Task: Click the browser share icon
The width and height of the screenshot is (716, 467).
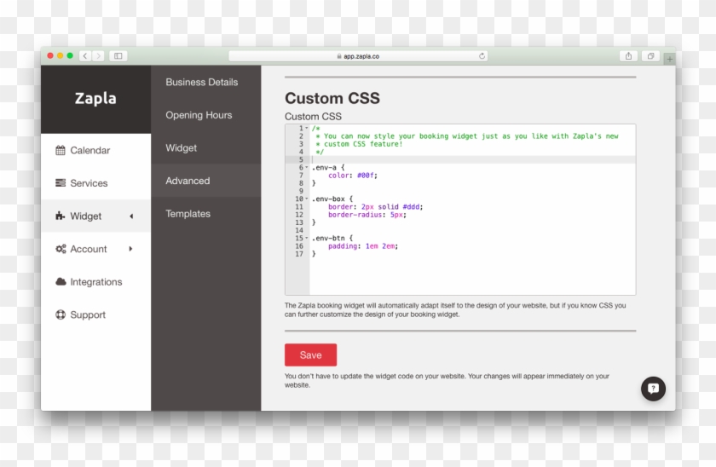Action: pos(628,56)
